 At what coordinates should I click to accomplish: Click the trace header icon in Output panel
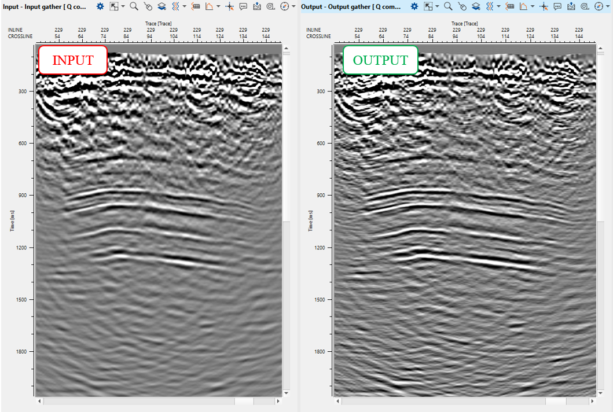click(509, 6)
